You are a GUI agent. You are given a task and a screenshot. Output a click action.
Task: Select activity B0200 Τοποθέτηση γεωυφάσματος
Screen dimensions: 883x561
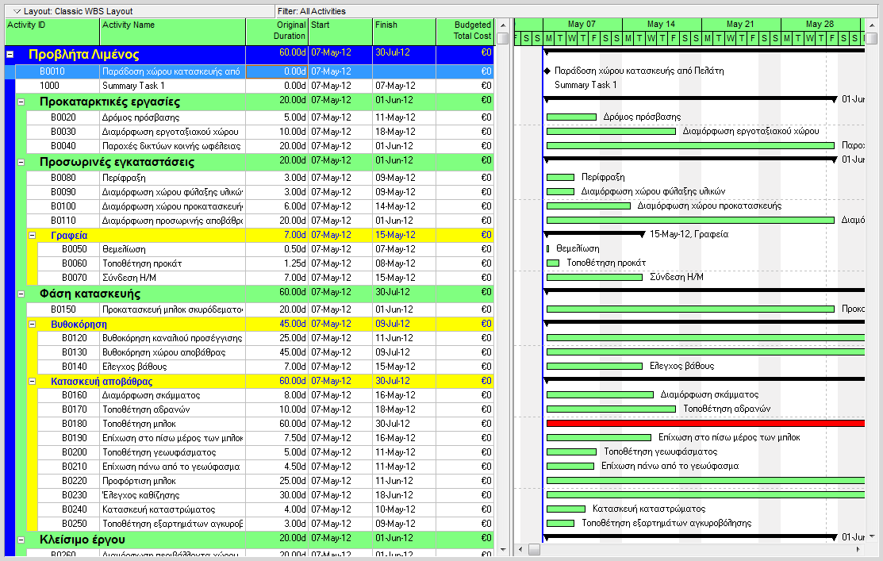[266, 452]
